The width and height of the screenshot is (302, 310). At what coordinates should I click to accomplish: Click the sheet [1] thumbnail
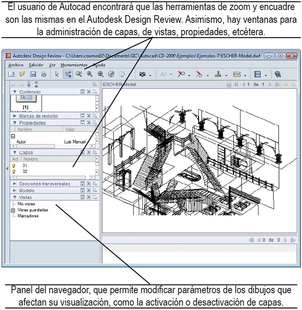pos(25,103)
